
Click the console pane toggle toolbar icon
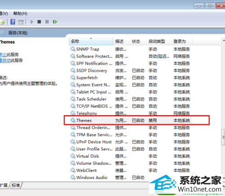21,22
